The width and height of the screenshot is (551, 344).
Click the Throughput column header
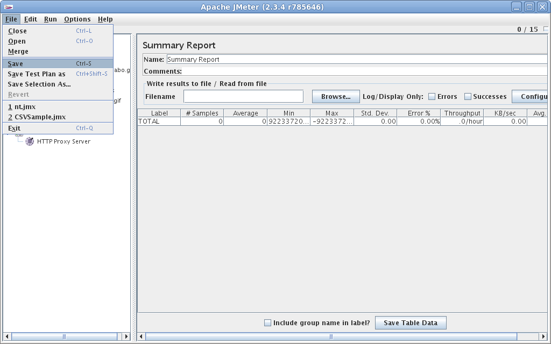pyautogui.click(x=462, y=113)
